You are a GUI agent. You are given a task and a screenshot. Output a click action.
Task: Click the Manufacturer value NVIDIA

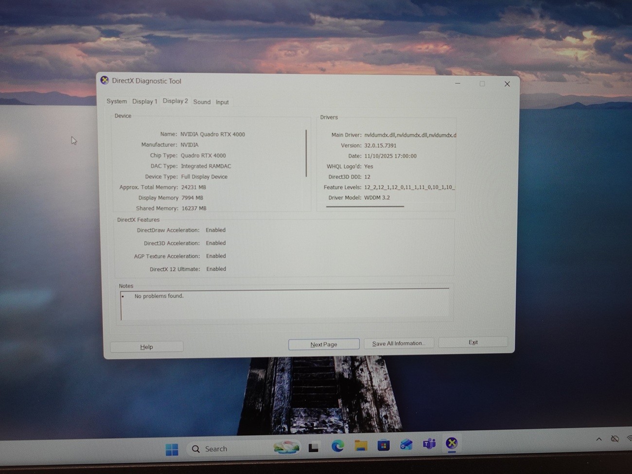click(x=190, y=145)
